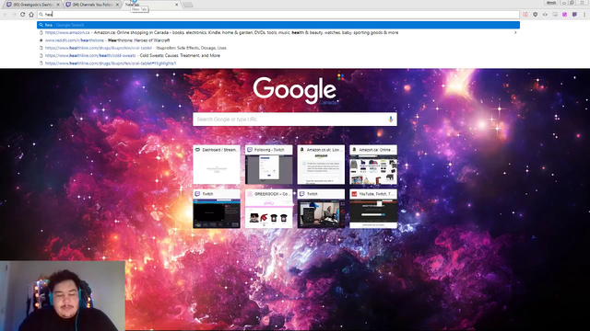
Task: Click the browser Back arrow
Action: pos(6,15)
